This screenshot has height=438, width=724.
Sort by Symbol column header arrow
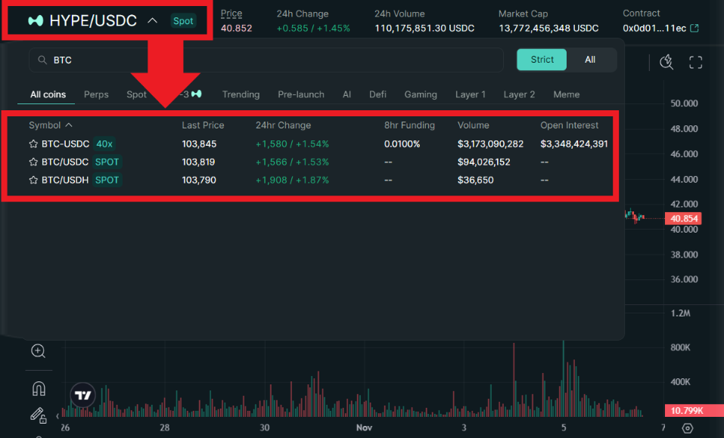pos(70,125)
